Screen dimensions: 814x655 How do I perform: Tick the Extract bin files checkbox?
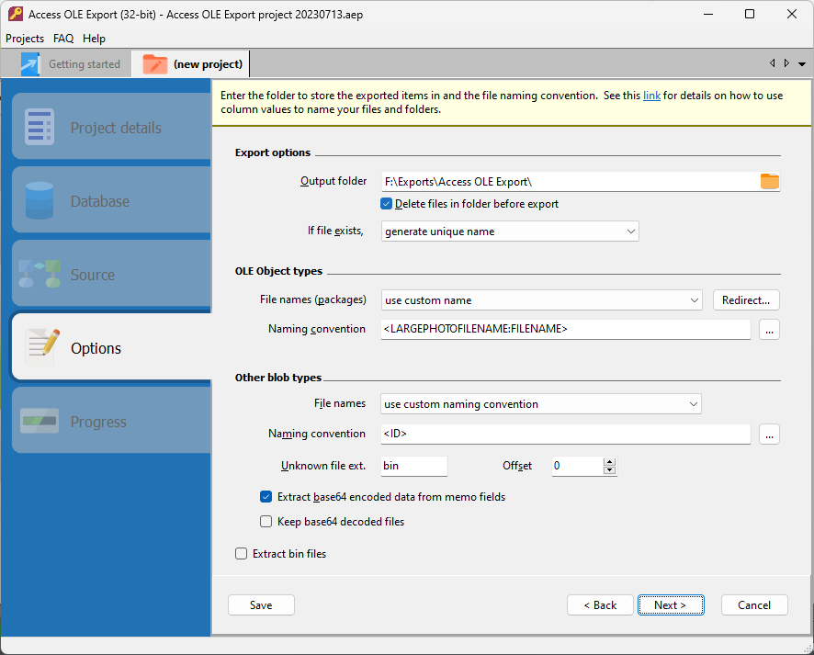point(242,554)
